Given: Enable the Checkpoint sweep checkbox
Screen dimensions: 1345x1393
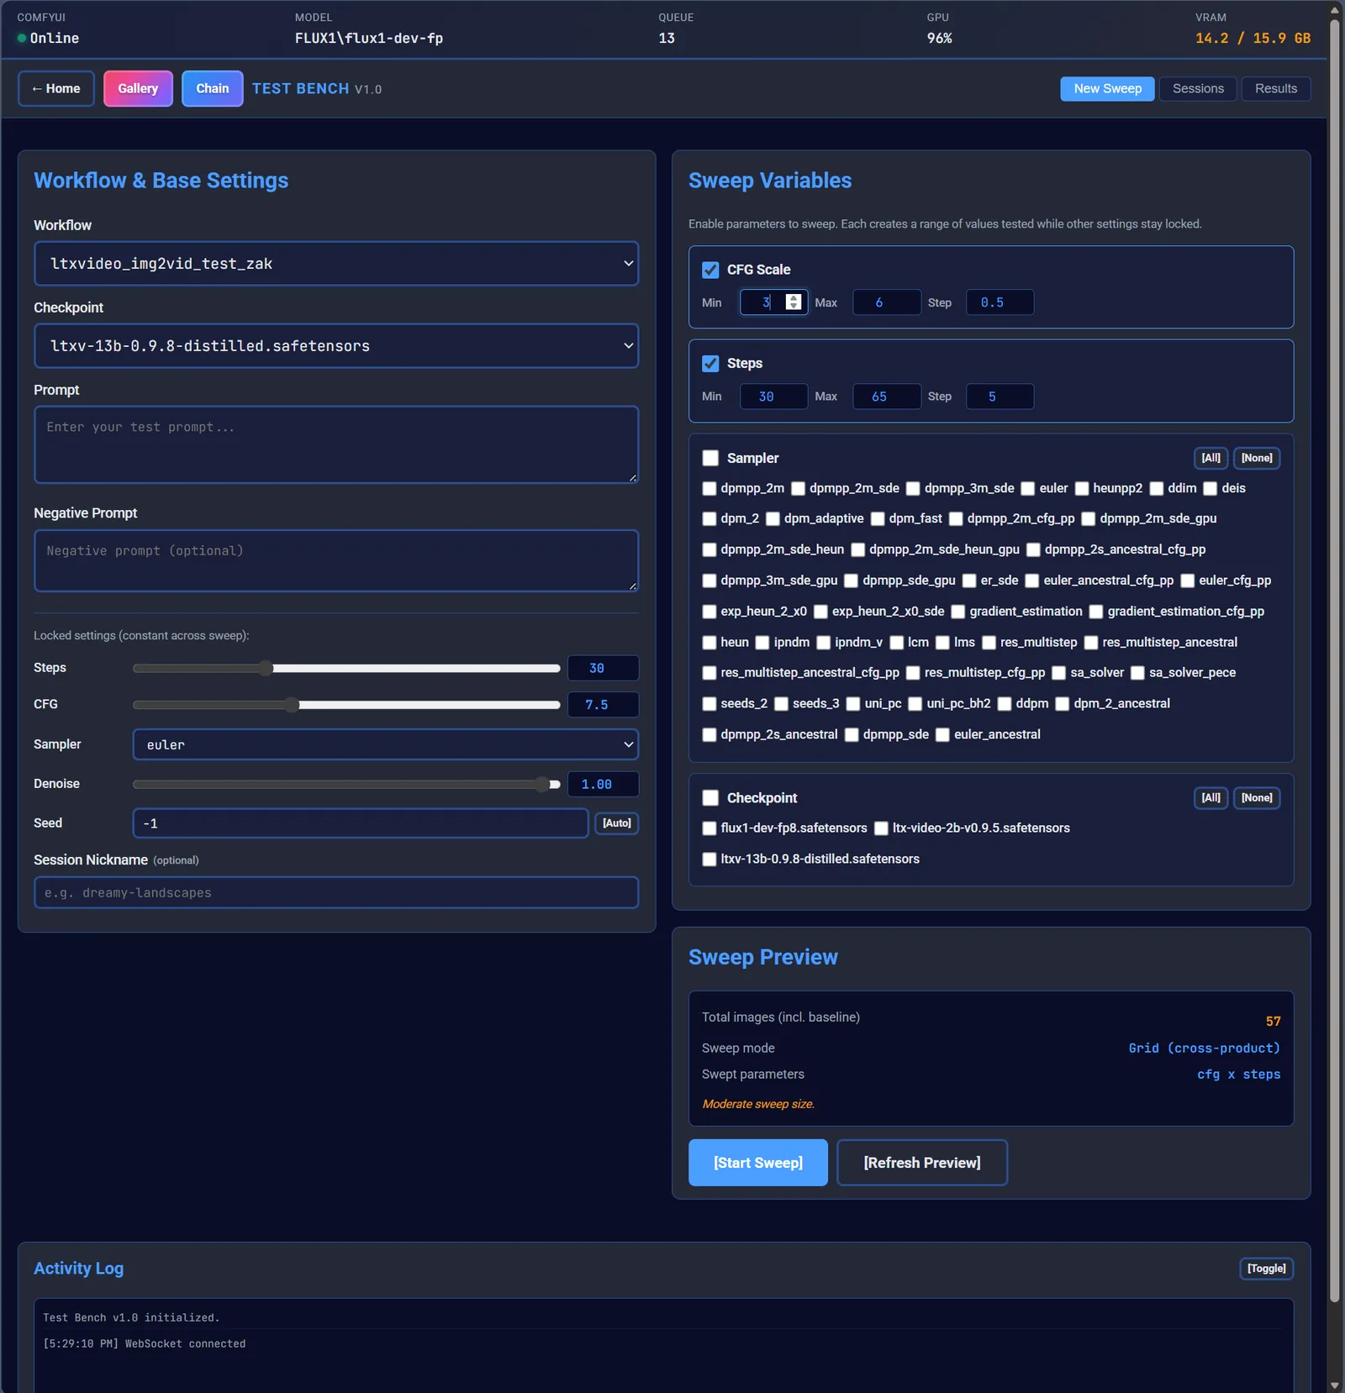Looking at the screenshot, I should pyautogui.click(x=710, y=798).
